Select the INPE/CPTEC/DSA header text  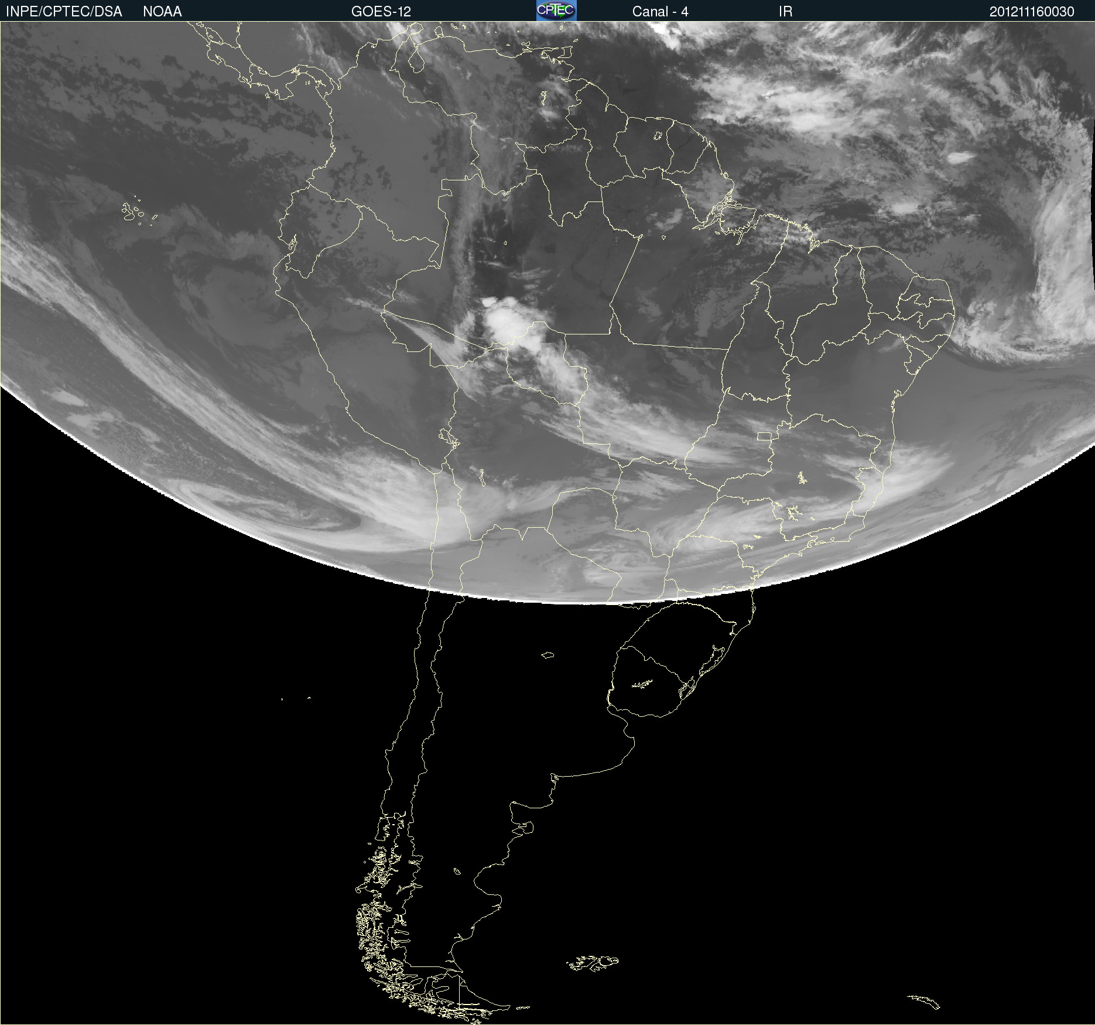64,12
